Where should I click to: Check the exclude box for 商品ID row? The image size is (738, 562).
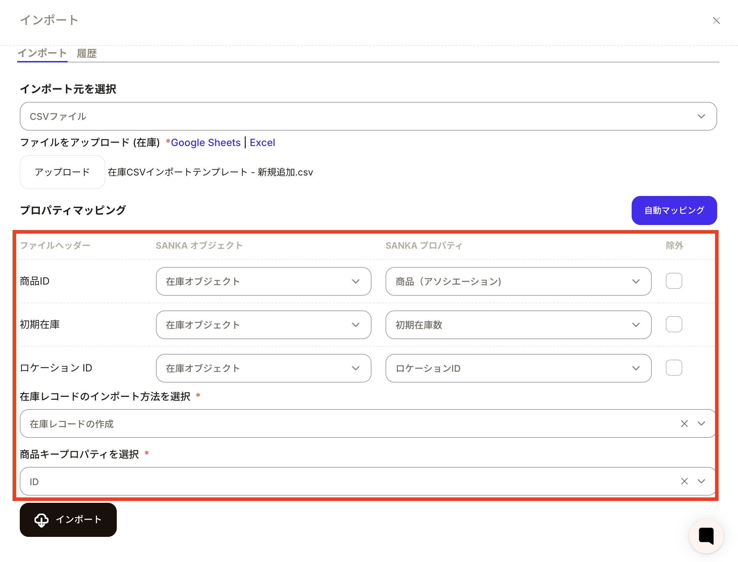pyautogui.click(x=674, y=281)
